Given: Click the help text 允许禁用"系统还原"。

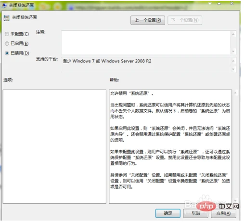Looking at the screenshot, I should tap(132, 93).
